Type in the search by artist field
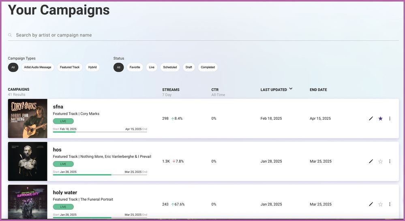Viewport: 405px width, 221px height. (x=203, y=35)
